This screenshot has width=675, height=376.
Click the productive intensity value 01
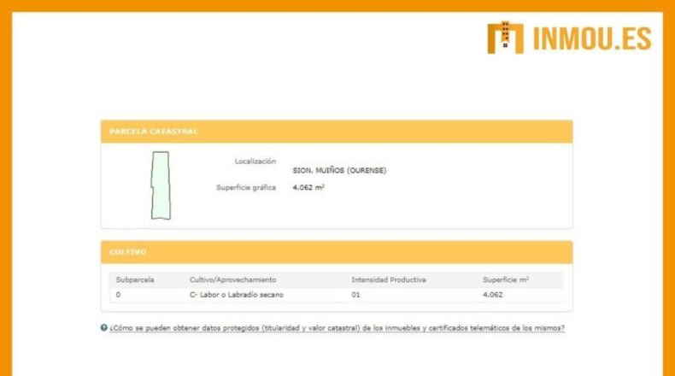(355, 295)
